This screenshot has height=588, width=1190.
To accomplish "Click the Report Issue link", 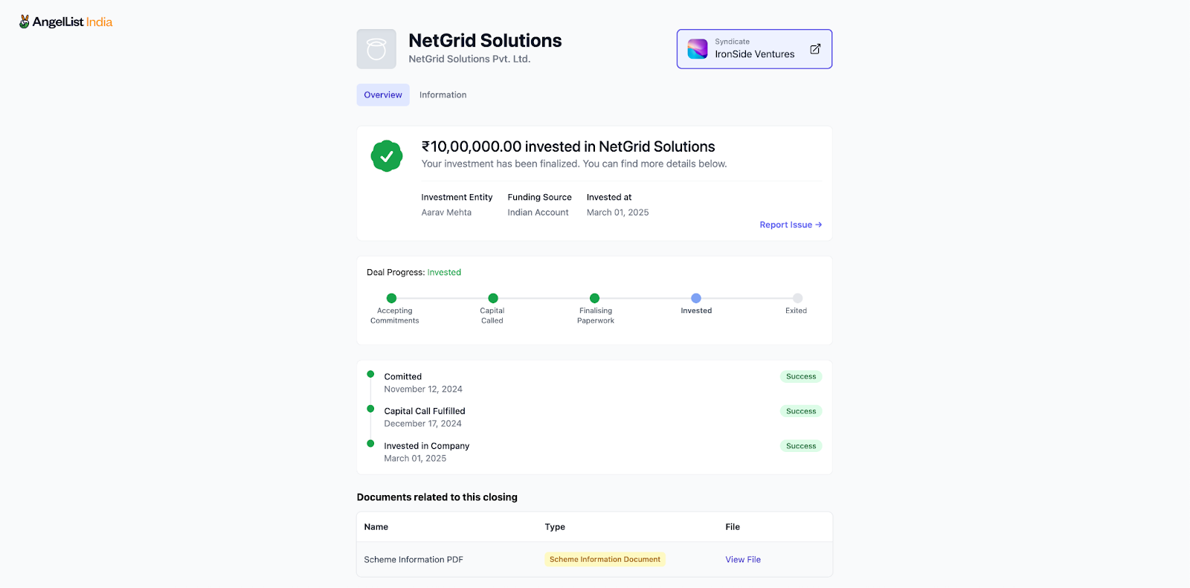I will click(x=791, y=224).
